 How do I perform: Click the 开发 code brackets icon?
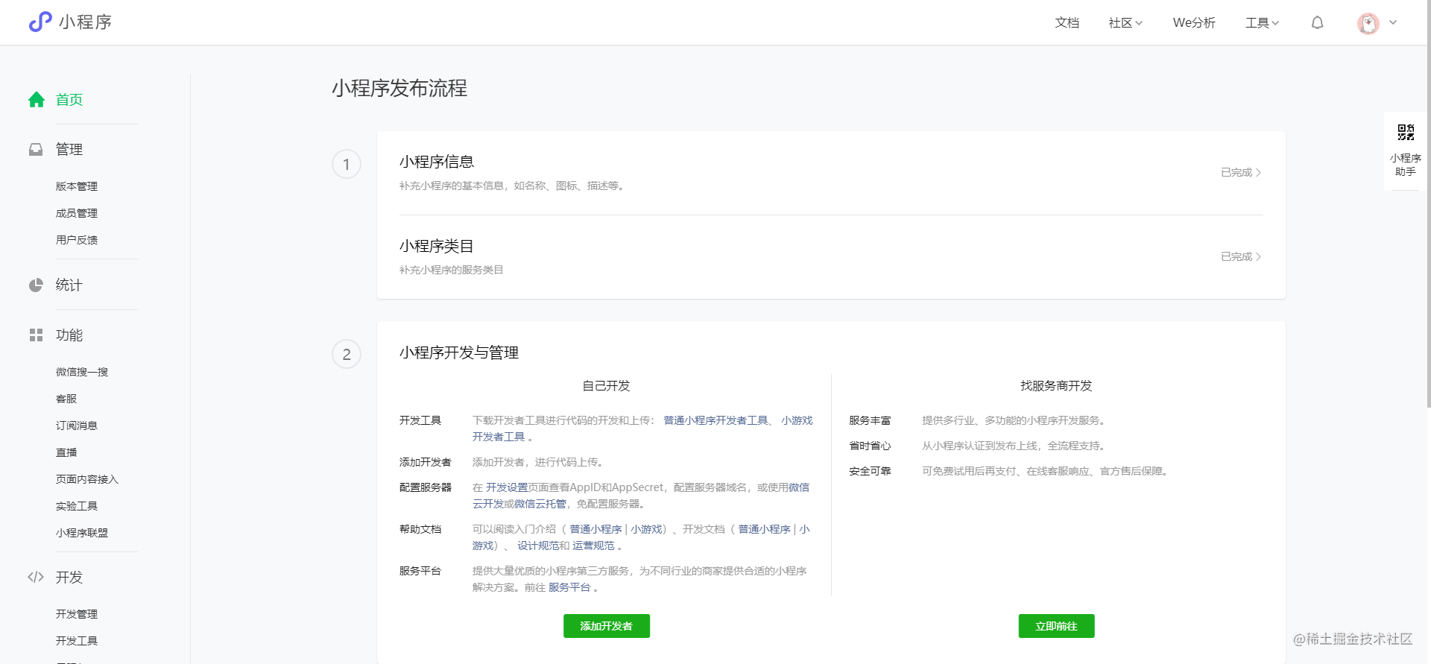[x=36, y=577]
